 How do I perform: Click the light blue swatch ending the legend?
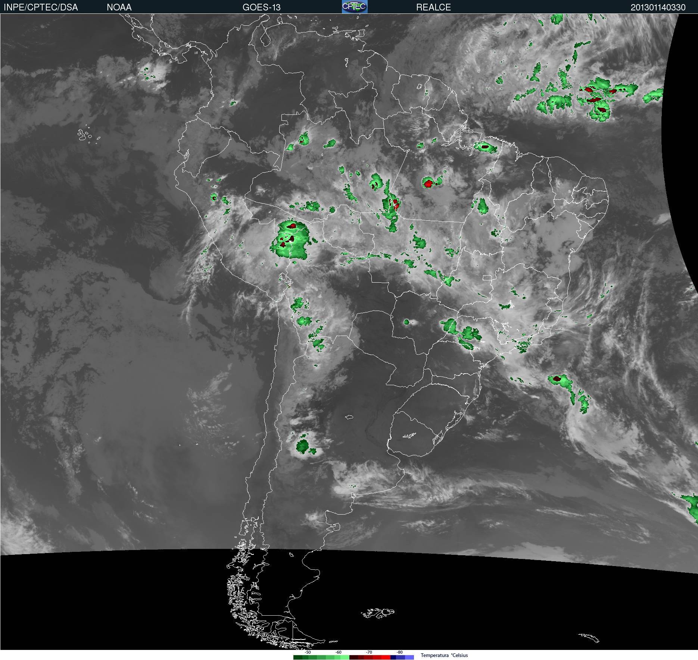pos(409,657)
